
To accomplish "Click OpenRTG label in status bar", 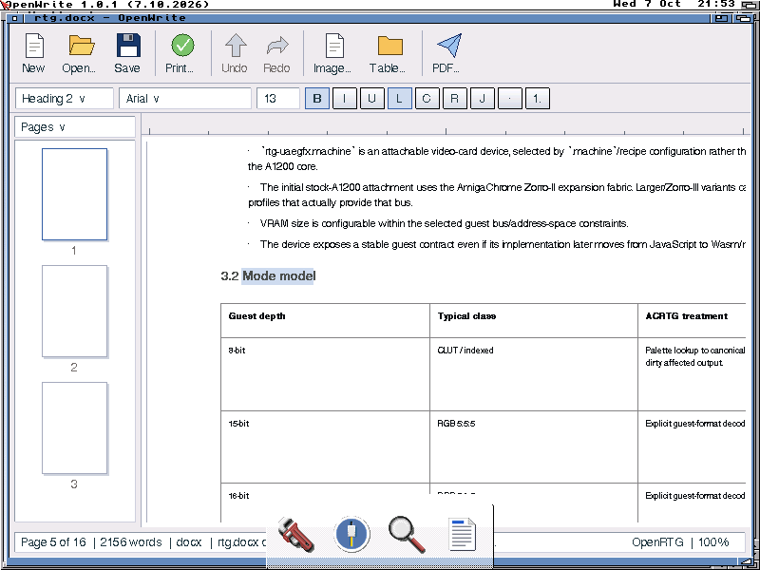I will (657, 541).
